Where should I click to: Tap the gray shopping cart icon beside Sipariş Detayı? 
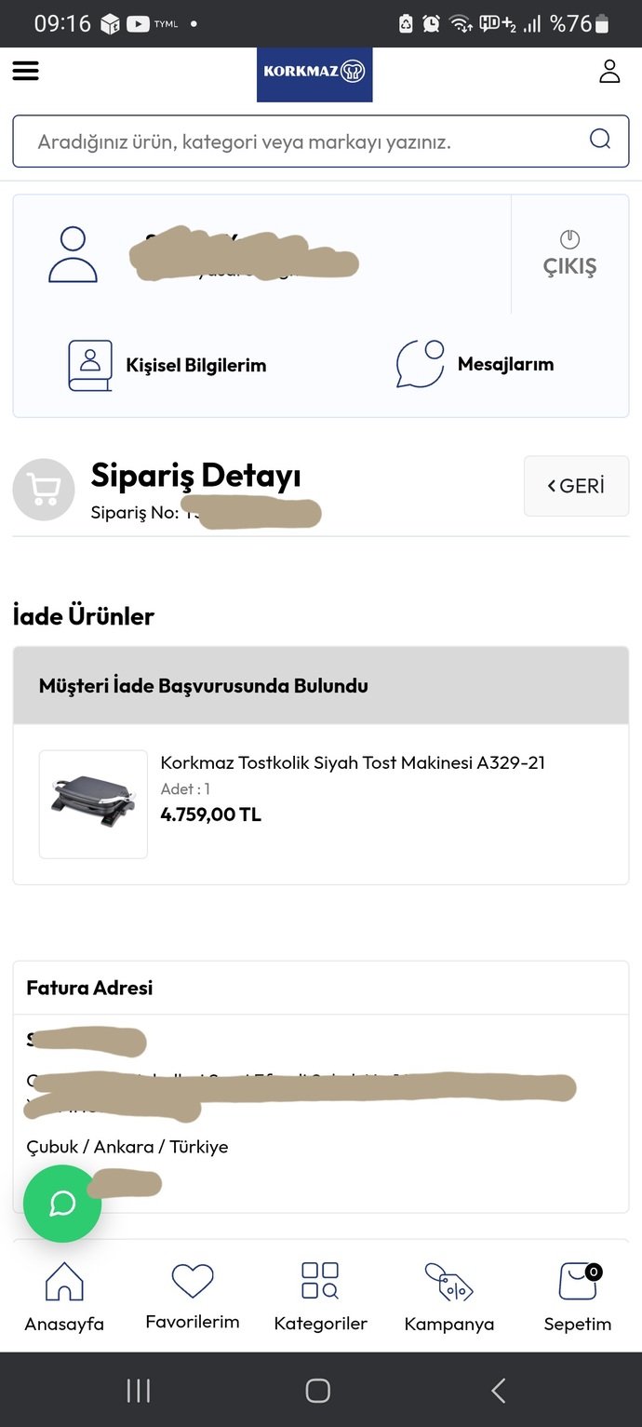[x=44, y=489]
